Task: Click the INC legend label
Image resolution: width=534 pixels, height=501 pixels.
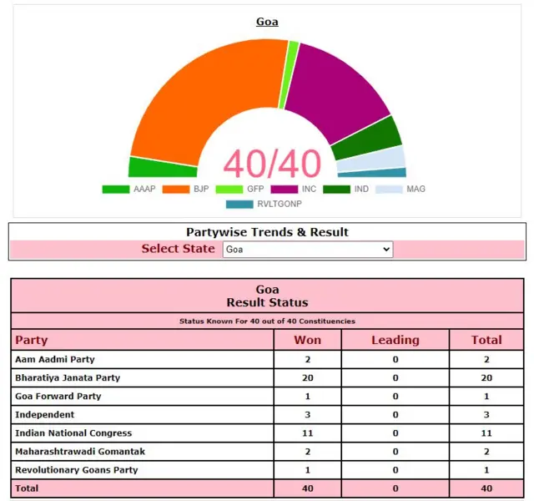Action: click(x=309, y=190)
